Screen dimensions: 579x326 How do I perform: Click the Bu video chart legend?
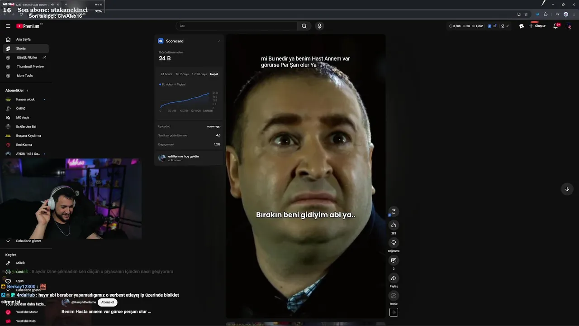point(166,85)
